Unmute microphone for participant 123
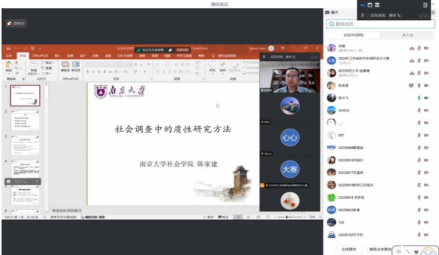The width and height of the screenshot is (439, 255). click(x=419, y=222)
